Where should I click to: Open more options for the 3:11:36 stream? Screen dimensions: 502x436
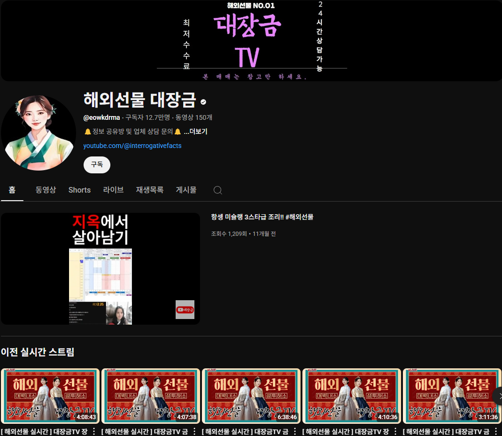[496, 431]
